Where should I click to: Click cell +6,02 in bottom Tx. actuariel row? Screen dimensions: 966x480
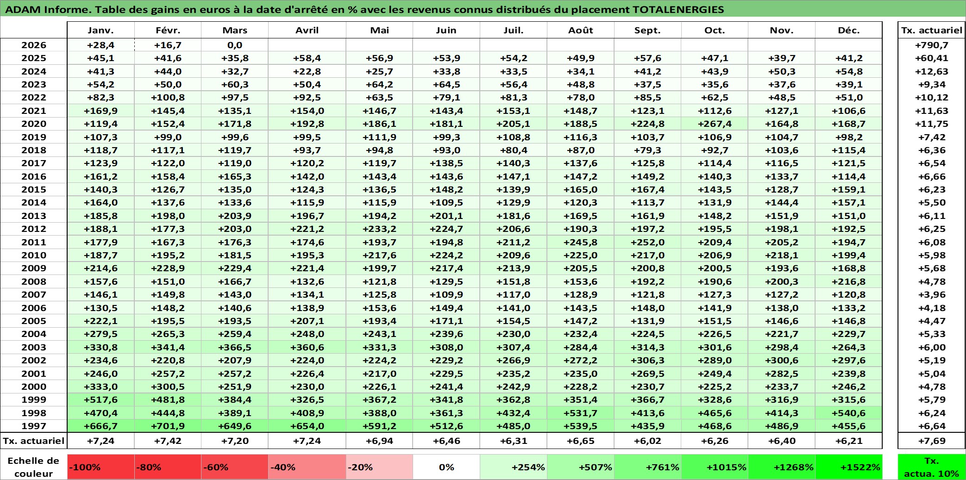point(648,441)
